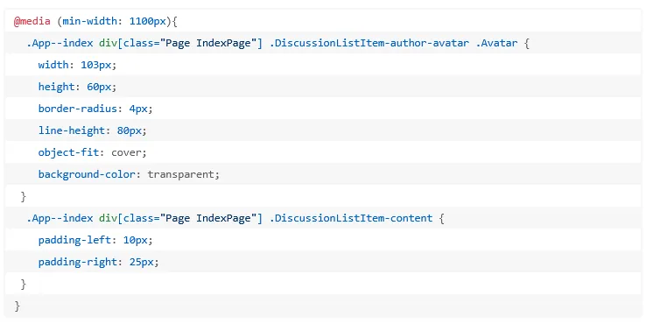Click the .Avatar selector text

(x=496, y=43)
